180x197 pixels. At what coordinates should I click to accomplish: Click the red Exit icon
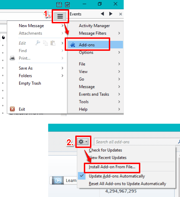pyautogui.click(x=12, y=109)
